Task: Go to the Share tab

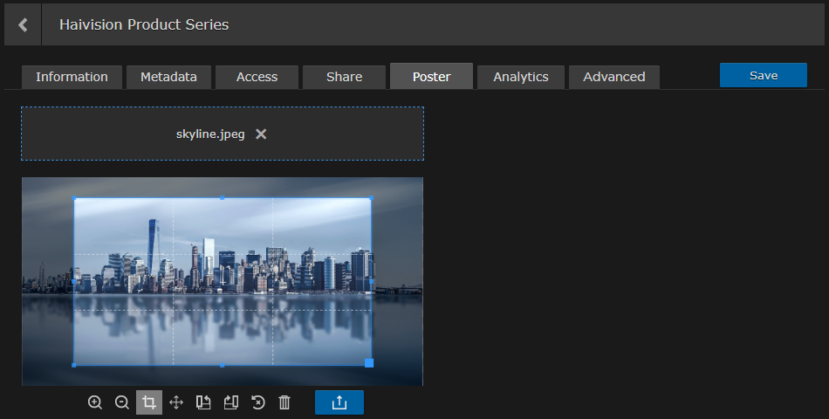Action: click(x=344, y=77)
